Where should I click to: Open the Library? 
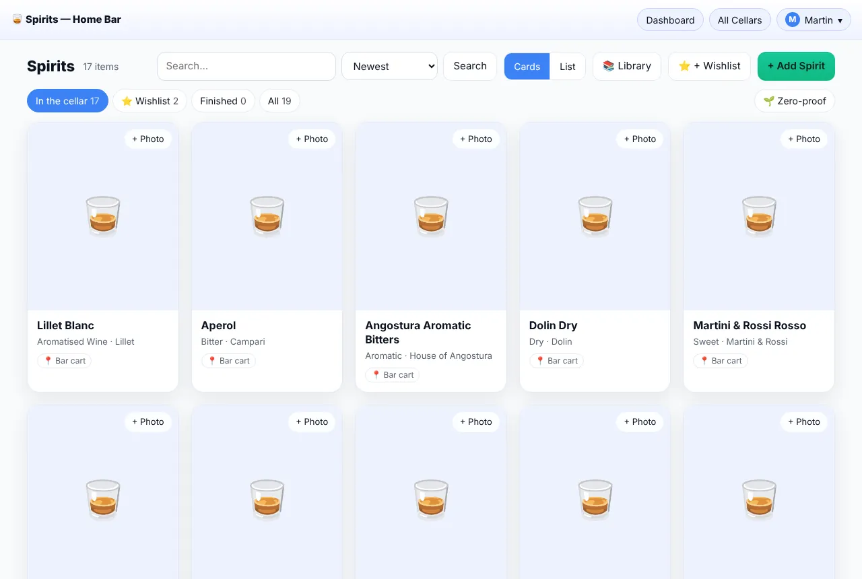coord(627,66)
